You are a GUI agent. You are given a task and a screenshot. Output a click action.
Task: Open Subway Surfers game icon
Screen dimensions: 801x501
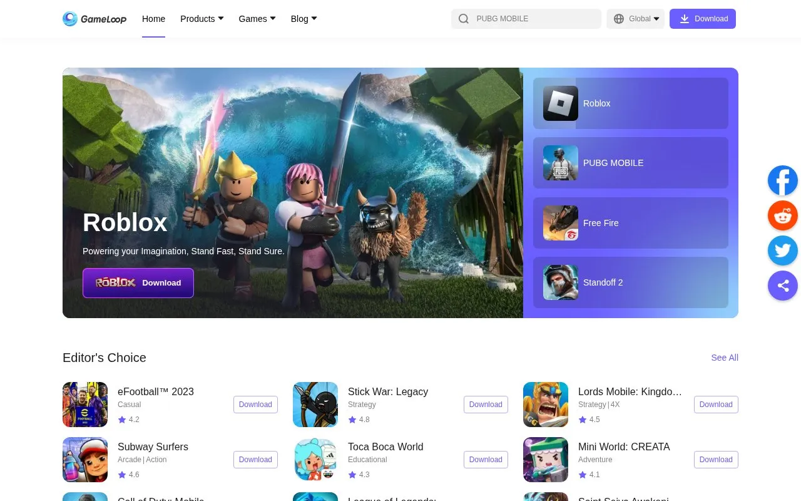click(x=85, y=460)
